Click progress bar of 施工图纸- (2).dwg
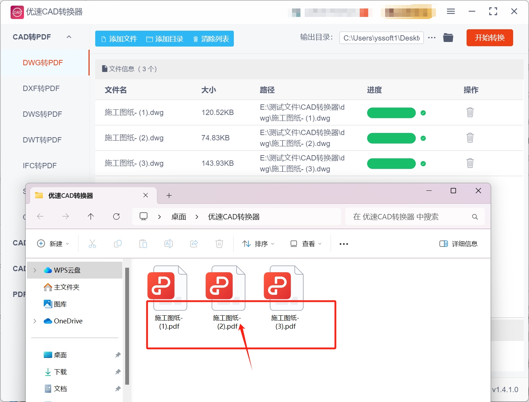This screenshot has height=402, width=529. point(391,138)
